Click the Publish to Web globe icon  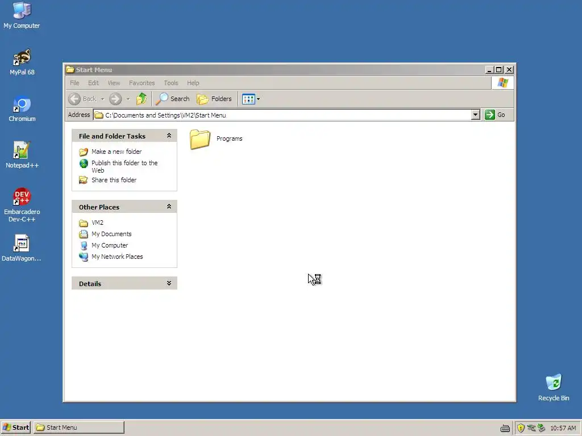click(x=84, y=163)
